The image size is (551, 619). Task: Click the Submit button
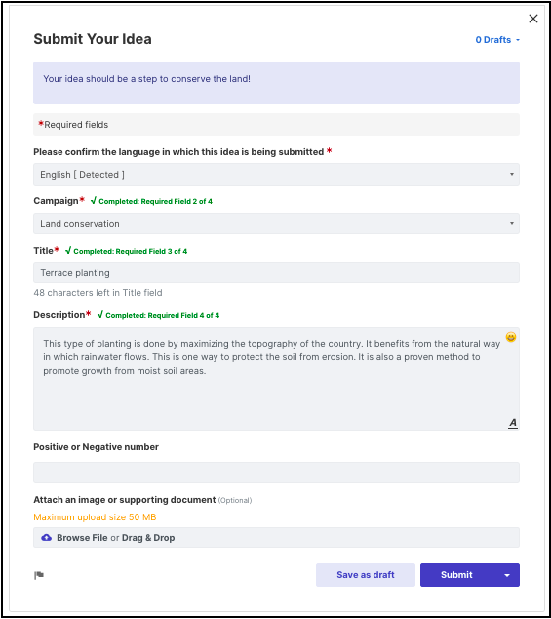point(456,575)
